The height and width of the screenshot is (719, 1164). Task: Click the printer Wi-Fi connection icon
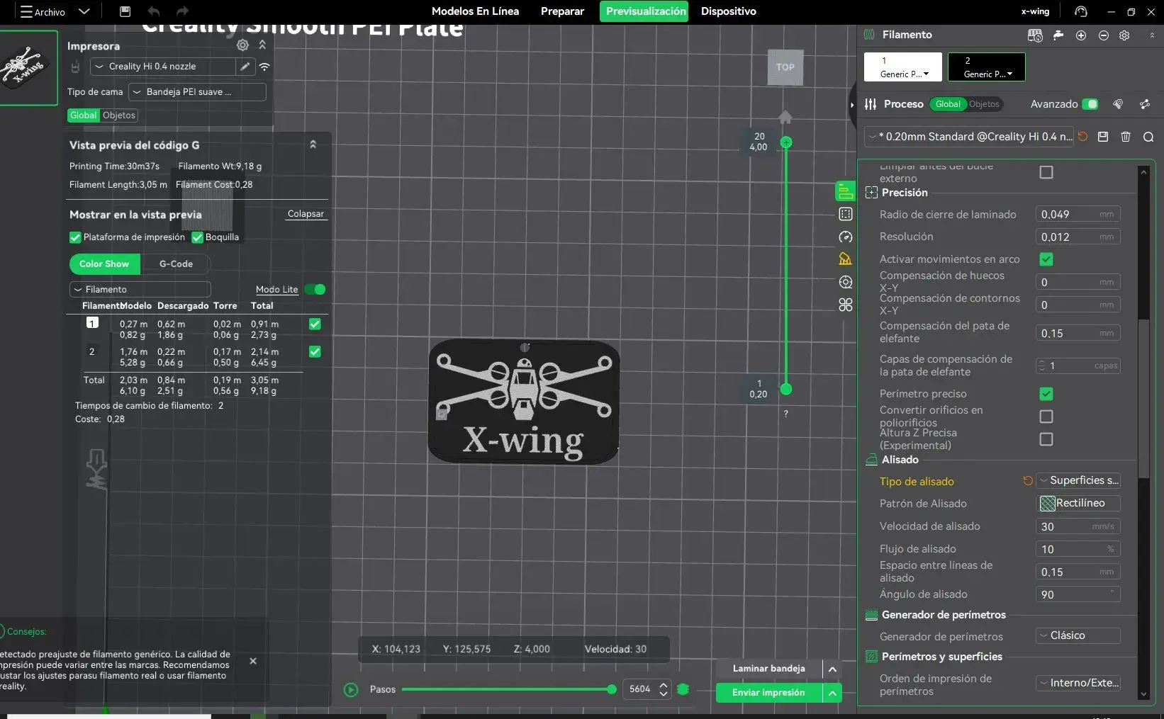pyautogui.click(x=264, y=67)
